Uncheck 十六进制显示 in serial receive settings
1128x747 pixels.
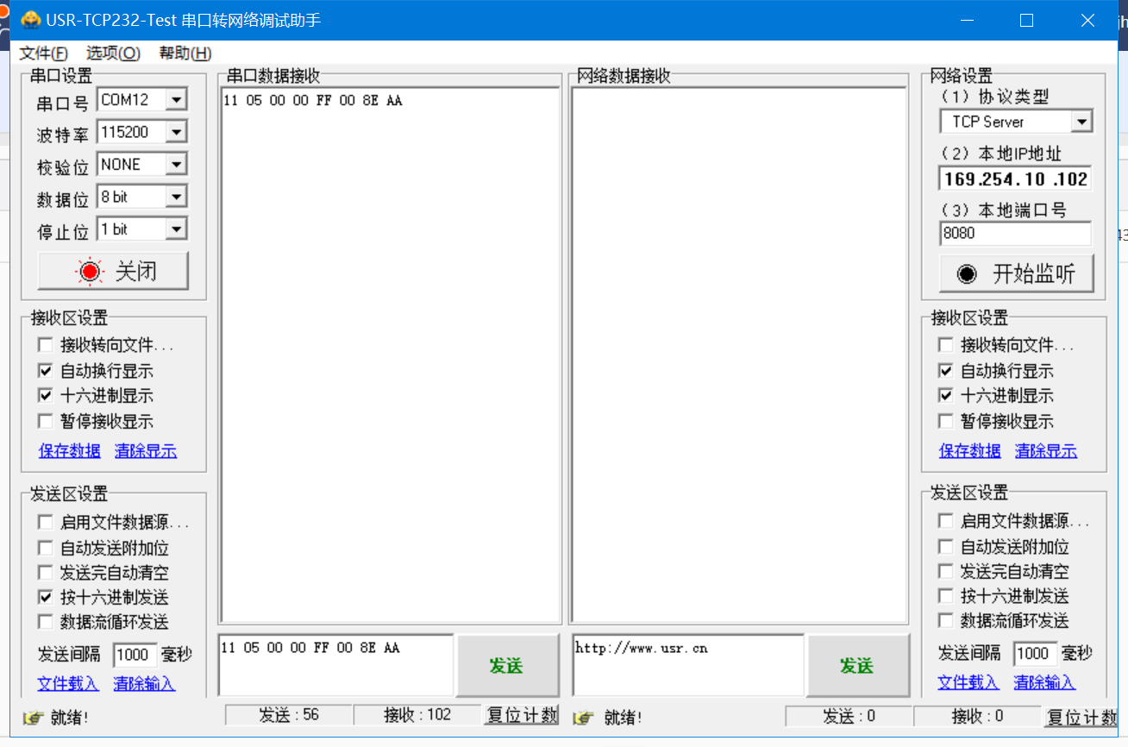click(x=45, y=396)
